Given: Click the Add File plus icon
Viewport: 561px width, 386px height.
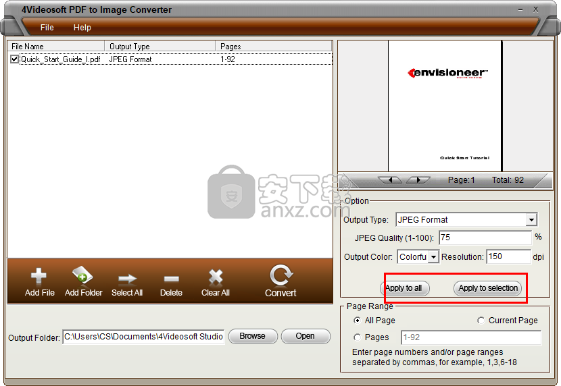Looking at the screenshot, I should point(39,277).
